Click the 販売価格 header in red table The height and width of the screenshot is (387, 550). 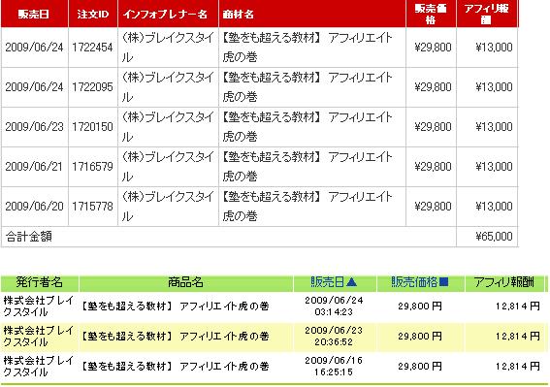pos(431,14)
